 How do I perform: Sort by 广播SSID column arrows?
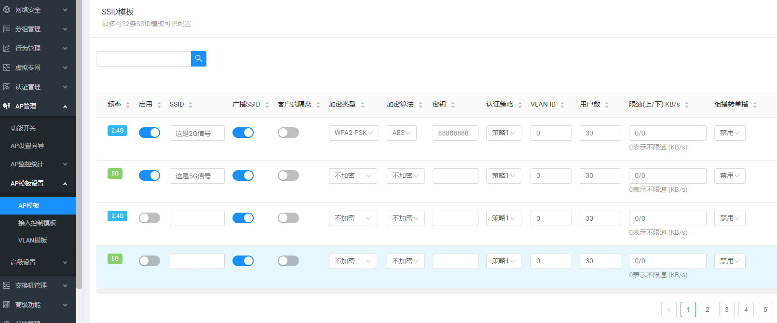coord(267,105)
